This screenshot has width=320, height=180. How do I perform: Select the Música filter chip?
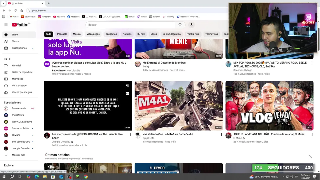(77, 34)
